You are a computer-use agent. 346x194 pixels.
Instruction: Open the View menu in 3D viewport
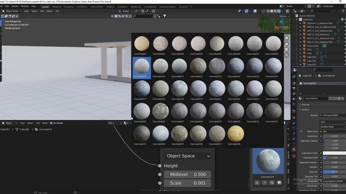click(26, 11)
